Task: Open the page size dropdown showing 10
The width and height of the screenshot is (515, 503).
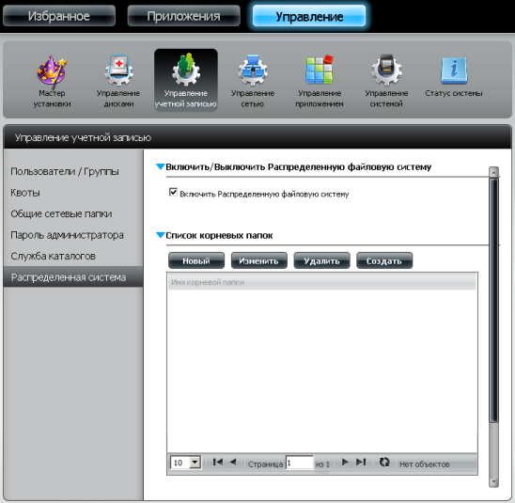Action: pos(185,463)
